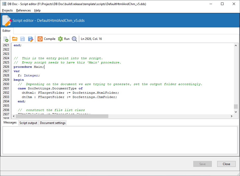This screenshot has width=240, height=176.
Task: Select the Editor tab
Action: (7, 31)
